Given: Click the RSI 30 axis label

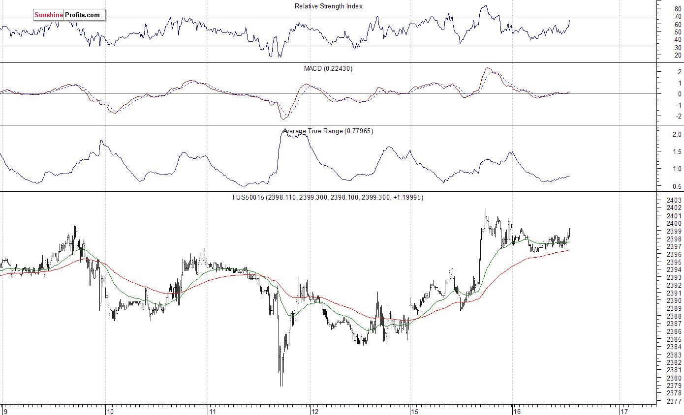Looking at the screenshot, I should coord(678,48).
